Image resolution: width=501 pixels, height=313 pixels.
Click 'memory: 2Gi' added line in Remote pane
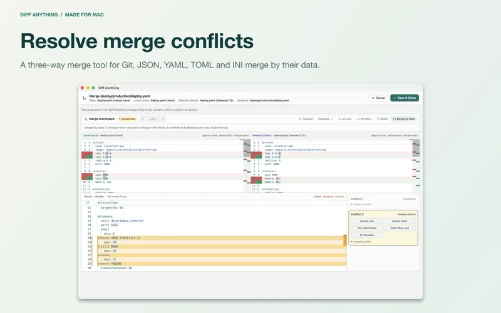272,182
